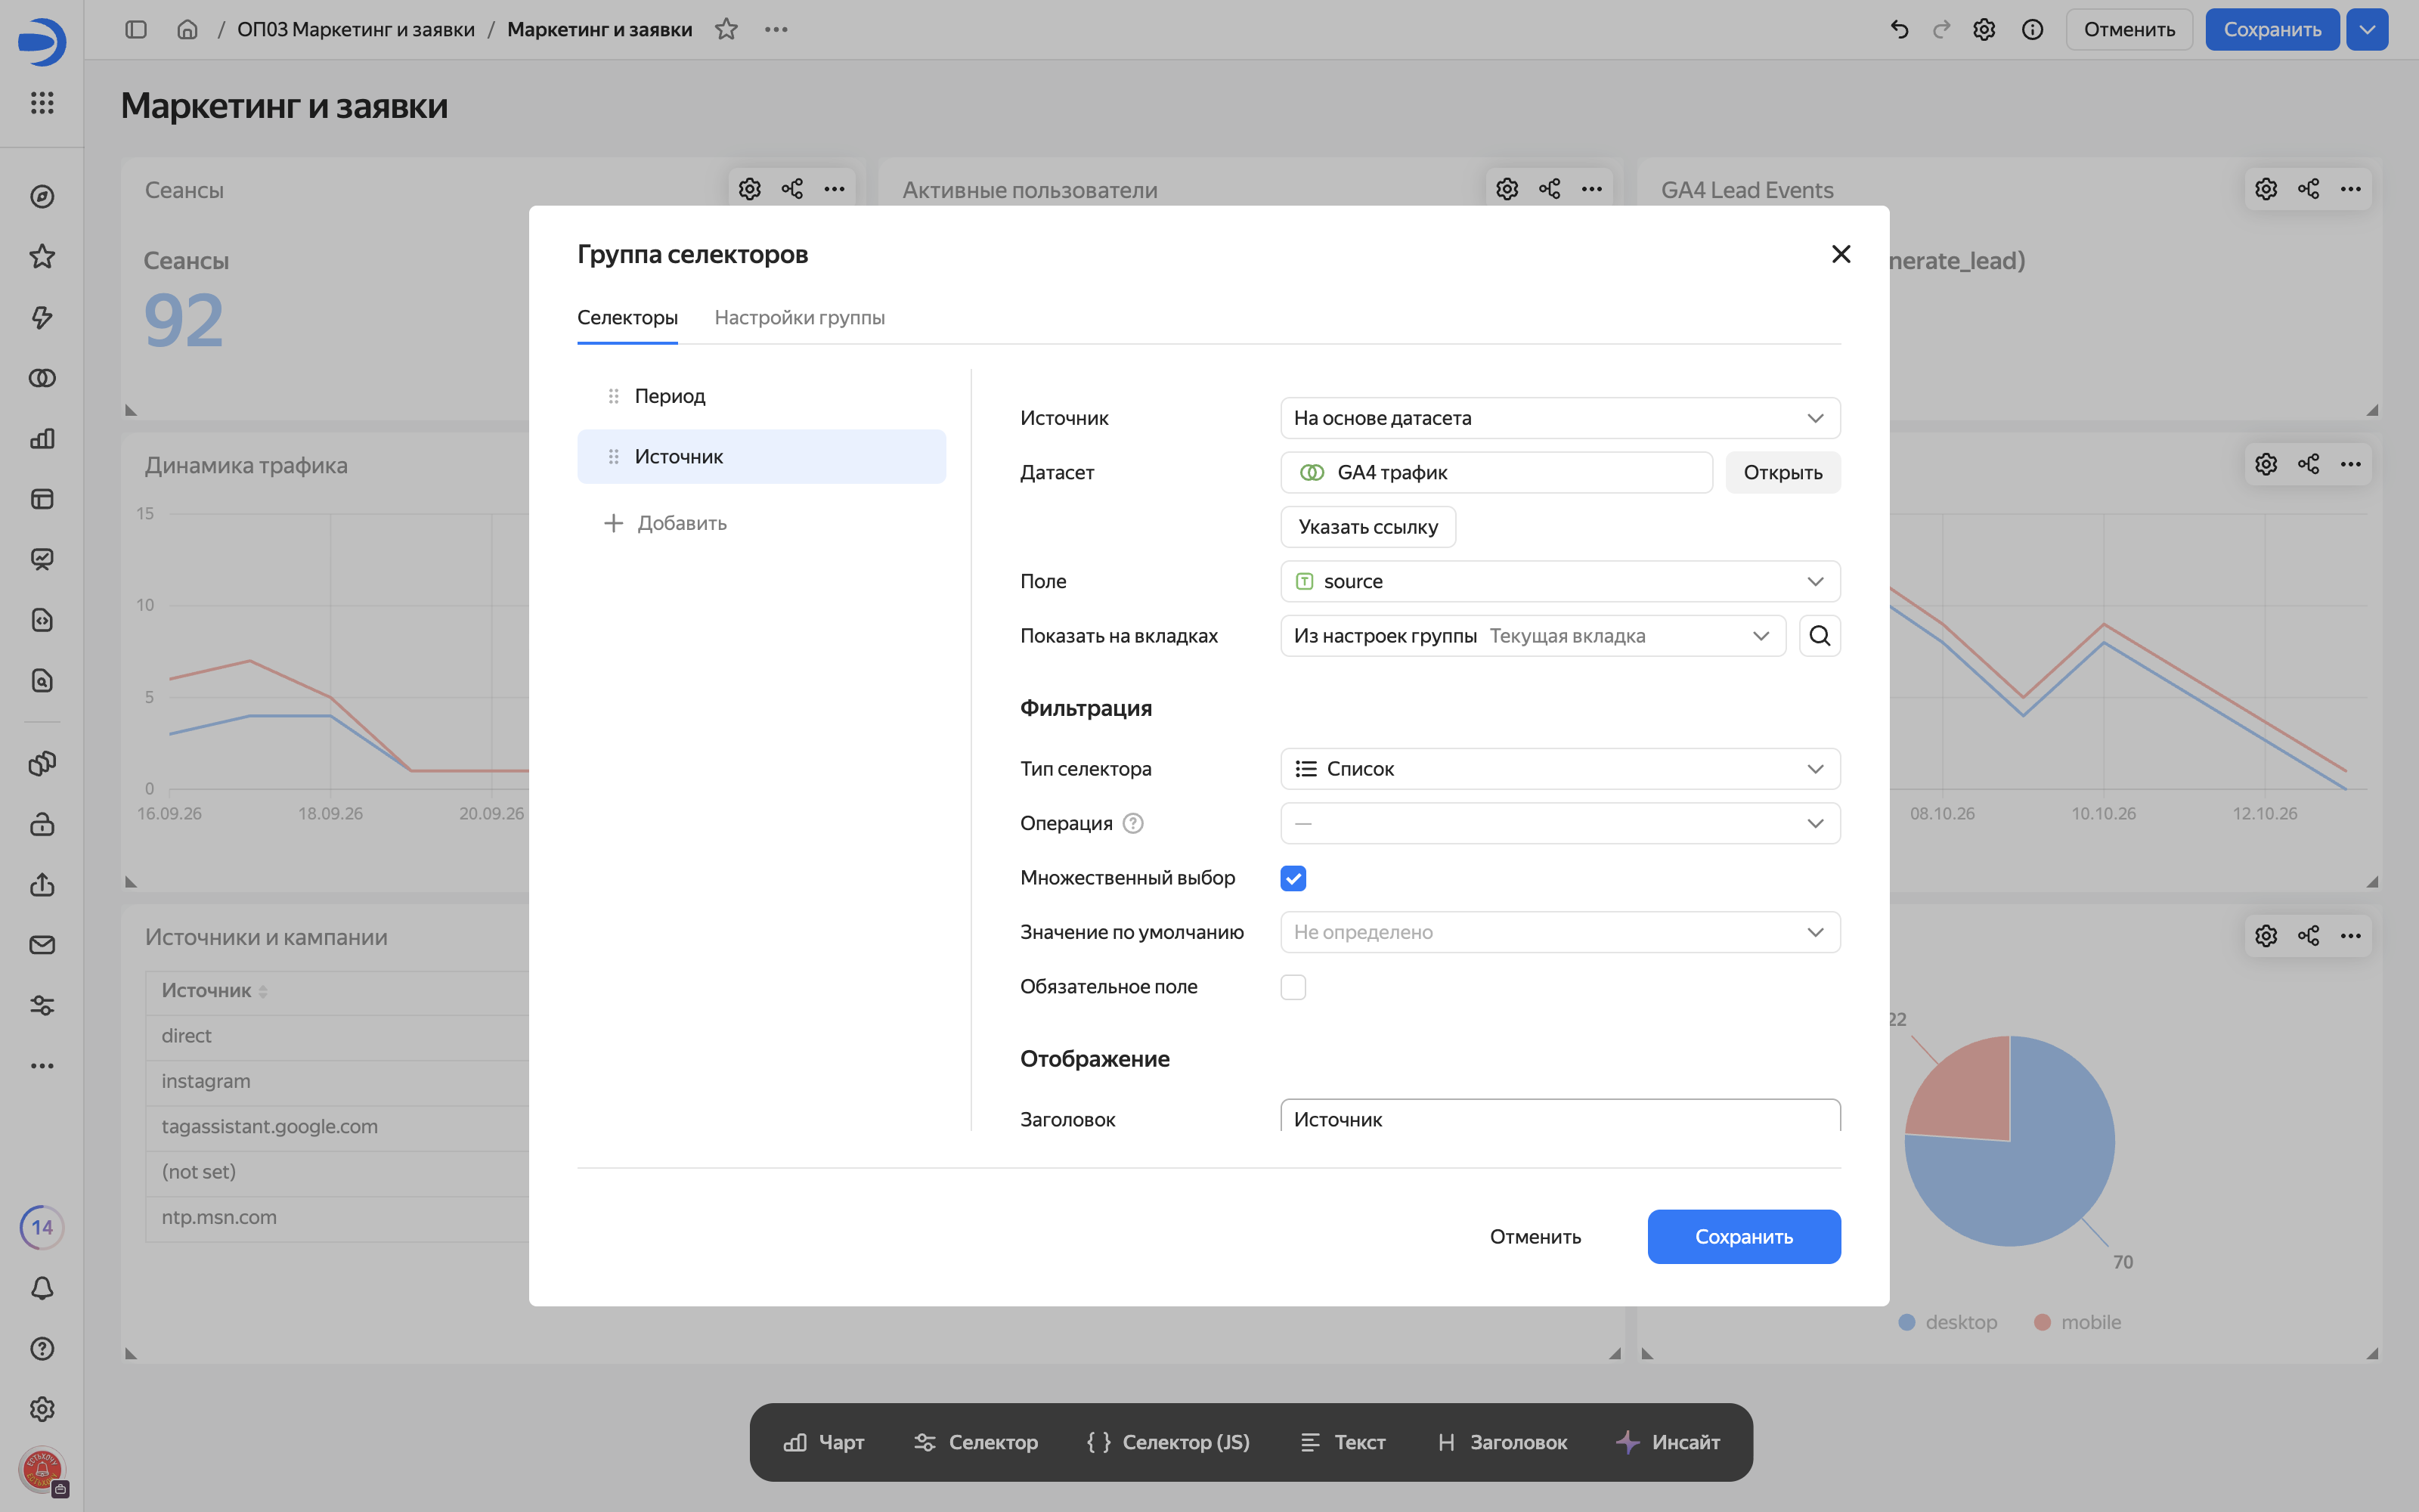Image resolution: width=2419 pixels, height=1512 pixels.
Task: Open the all services grid icon
Action: coord(42,102)
